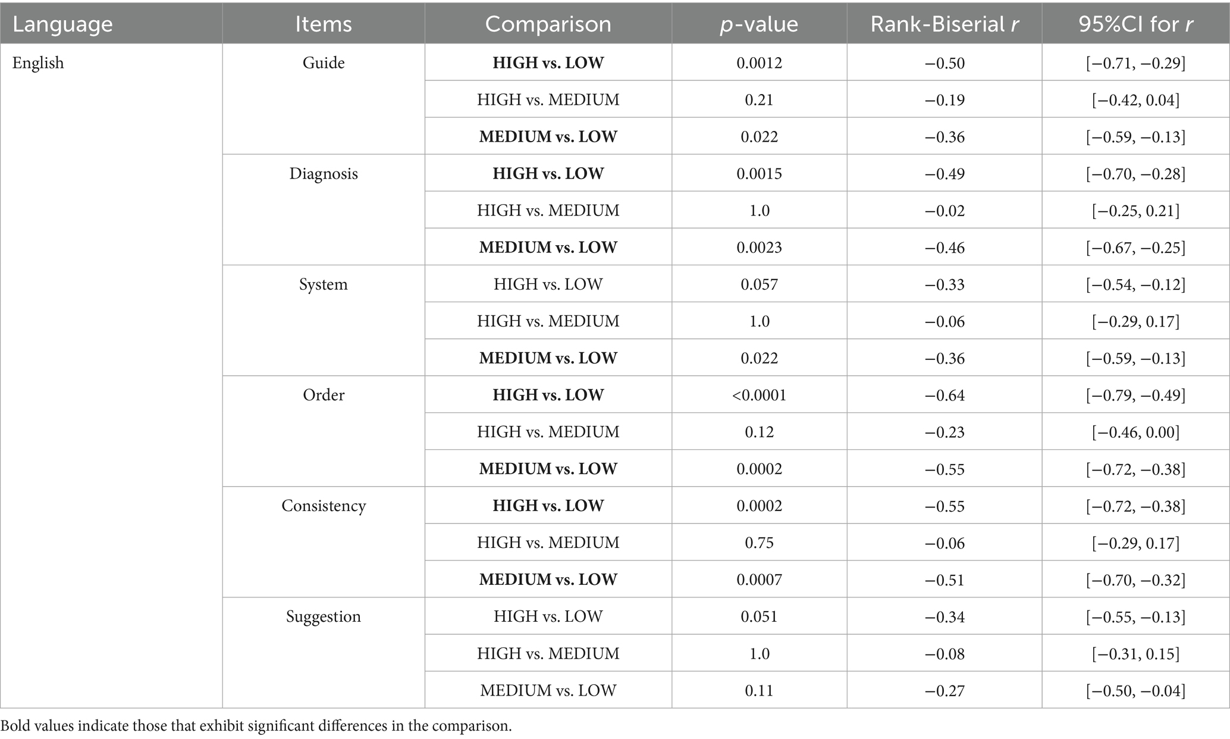Screen dimensions: 1230x739
Task: Click the bold values footnote text
Action: point(256,726)
